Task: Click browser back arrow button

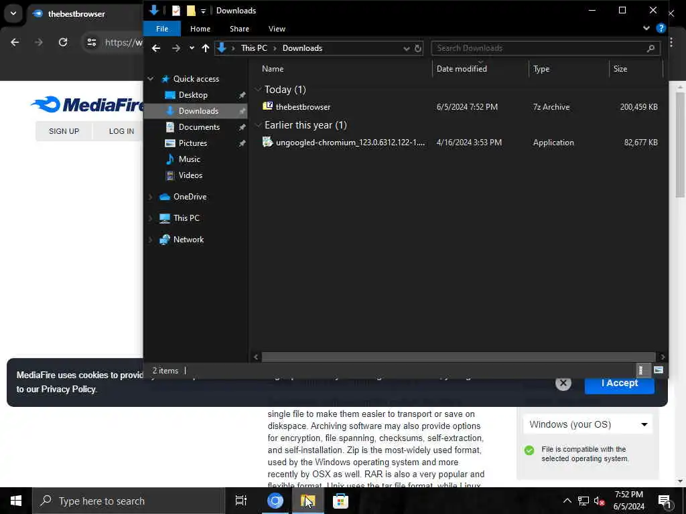Action: [15, 42]
